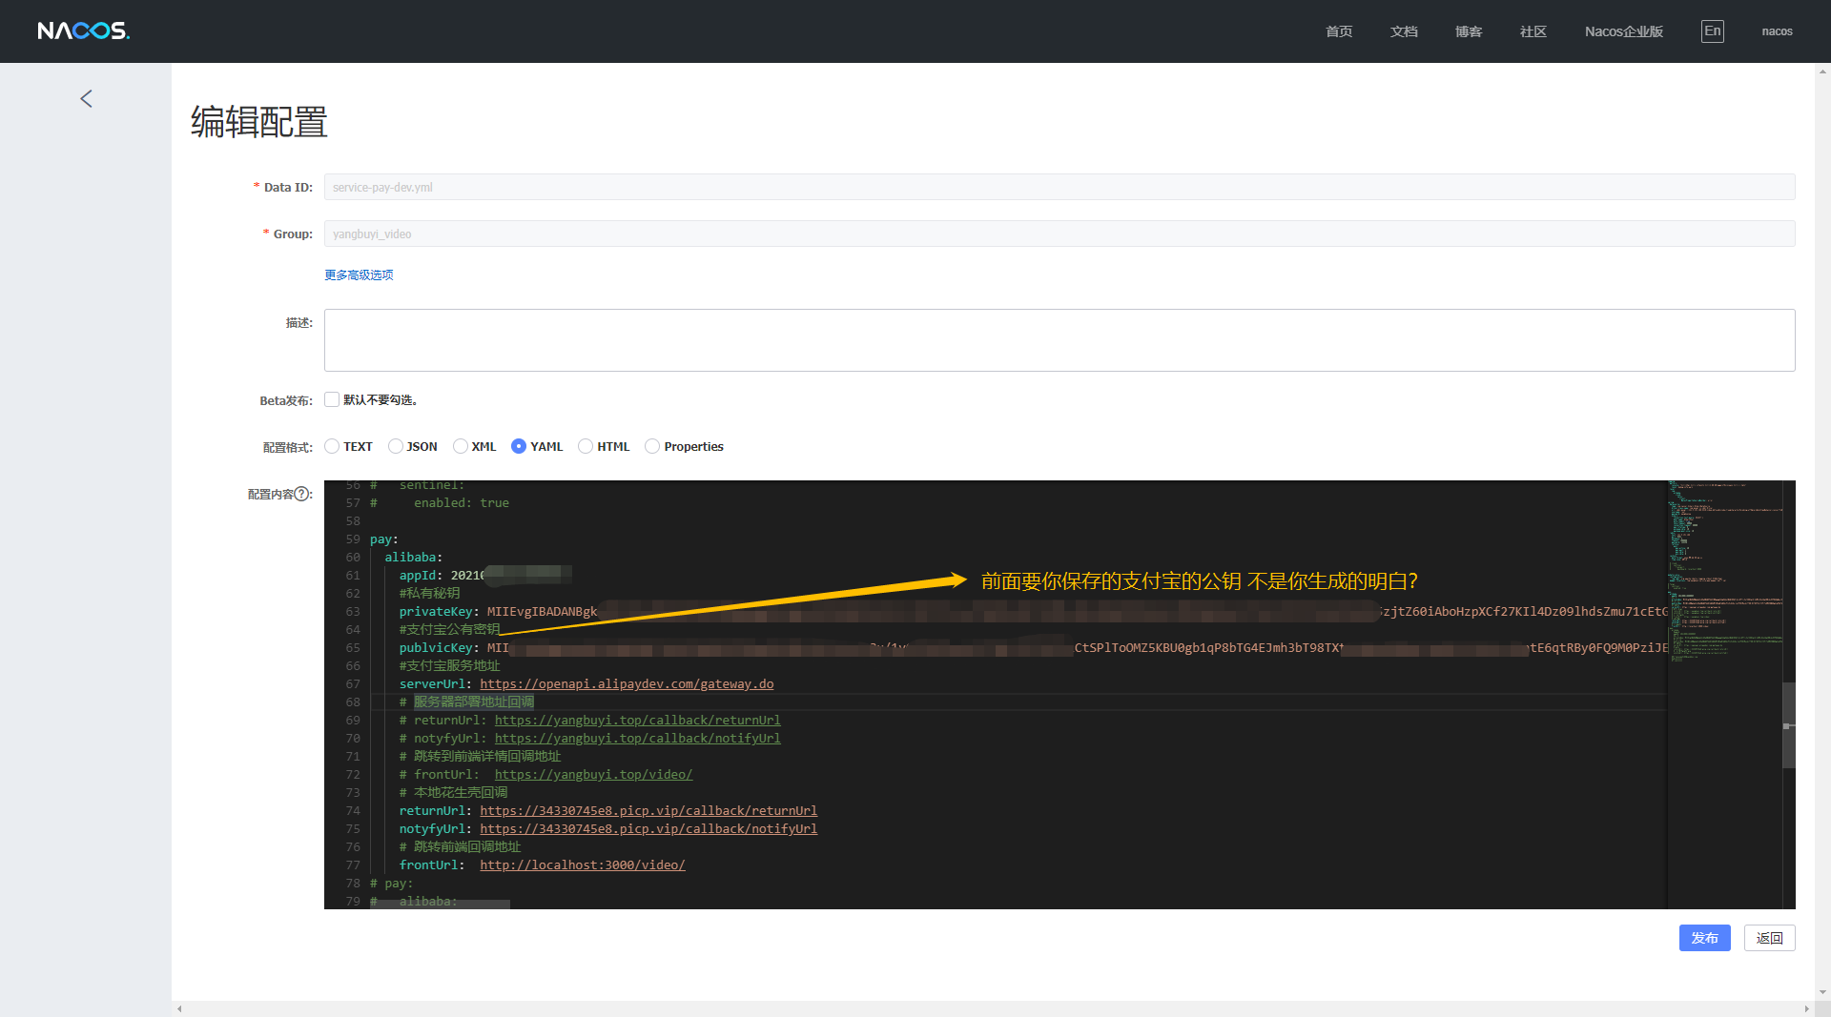This screenshot has height=1017, width=1831.
Task: Go back using the left chevron arrow
Action: pyautogui.click(x=86, y=98)
